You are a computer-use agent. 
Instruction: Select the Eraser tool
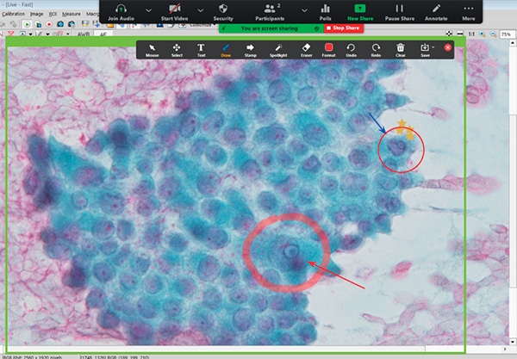click(x=305, y=49)
